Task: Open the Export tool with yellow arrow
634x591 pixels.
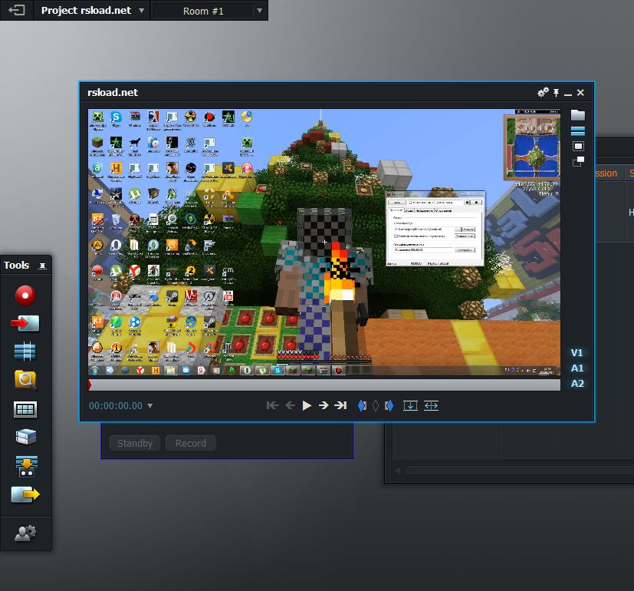Action: click(25, 494)
